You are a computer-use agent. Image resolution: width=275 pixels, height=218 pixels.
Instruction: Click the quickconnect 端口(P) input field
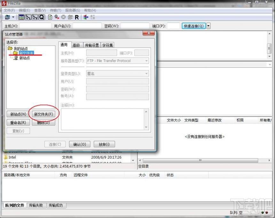(173, 26)
